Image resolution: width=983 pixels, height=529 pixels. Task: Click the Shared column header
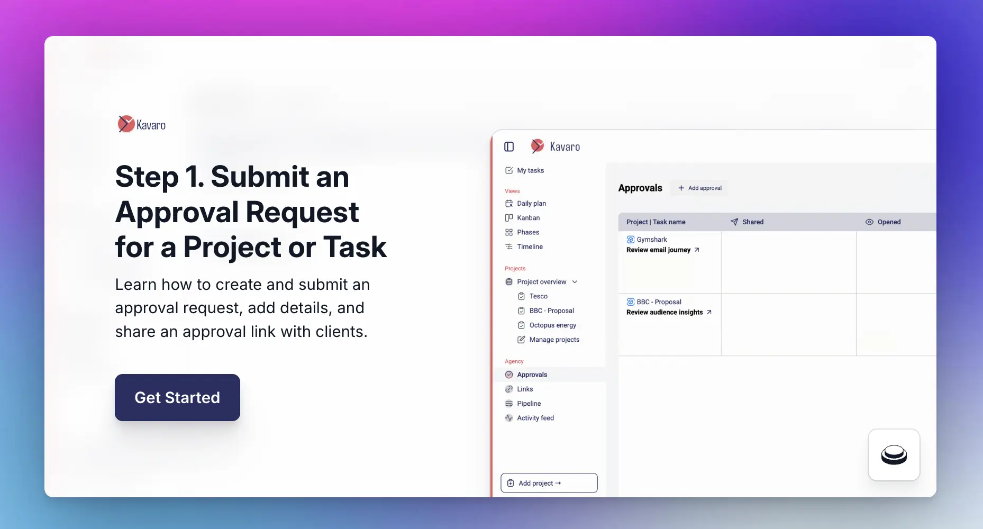pyautogui.click(x=752, y=222)
